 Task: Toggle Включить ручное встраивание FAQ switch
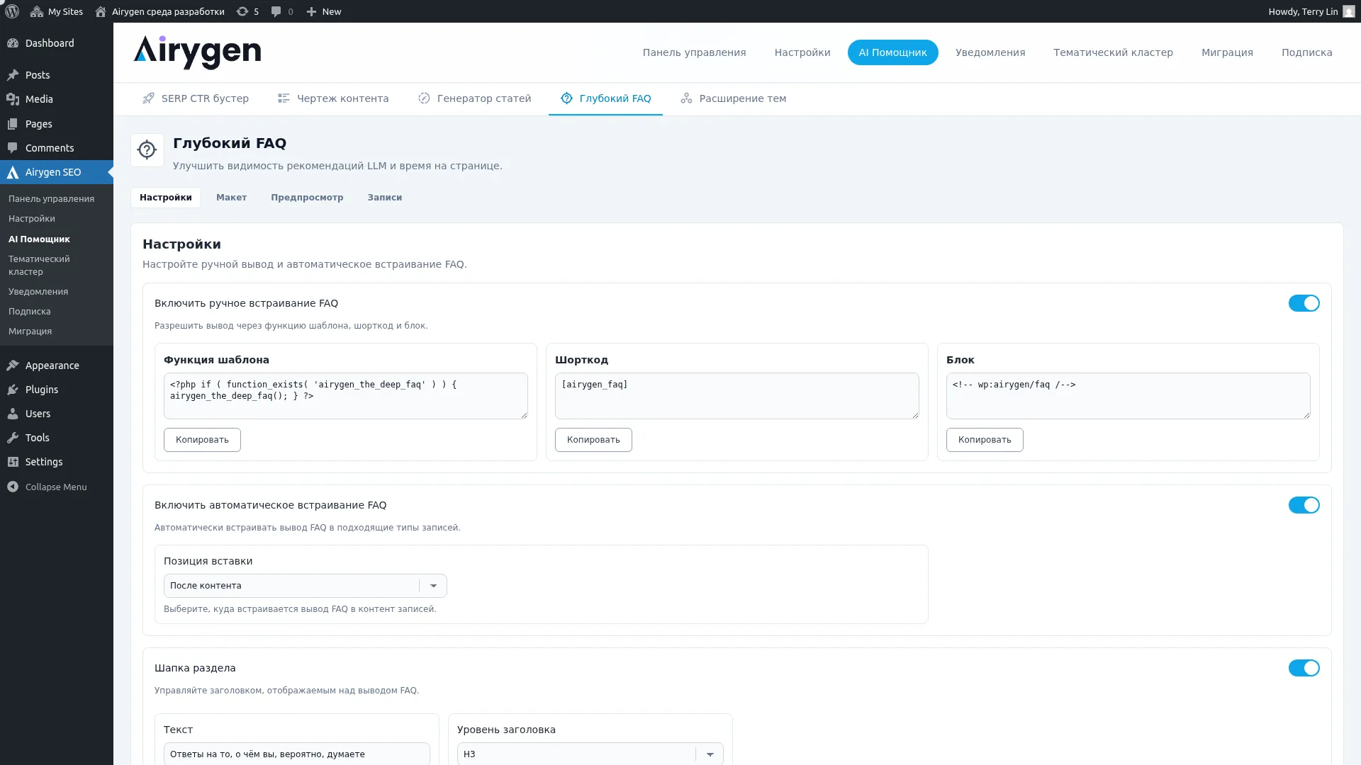(x=1304, y=303)
